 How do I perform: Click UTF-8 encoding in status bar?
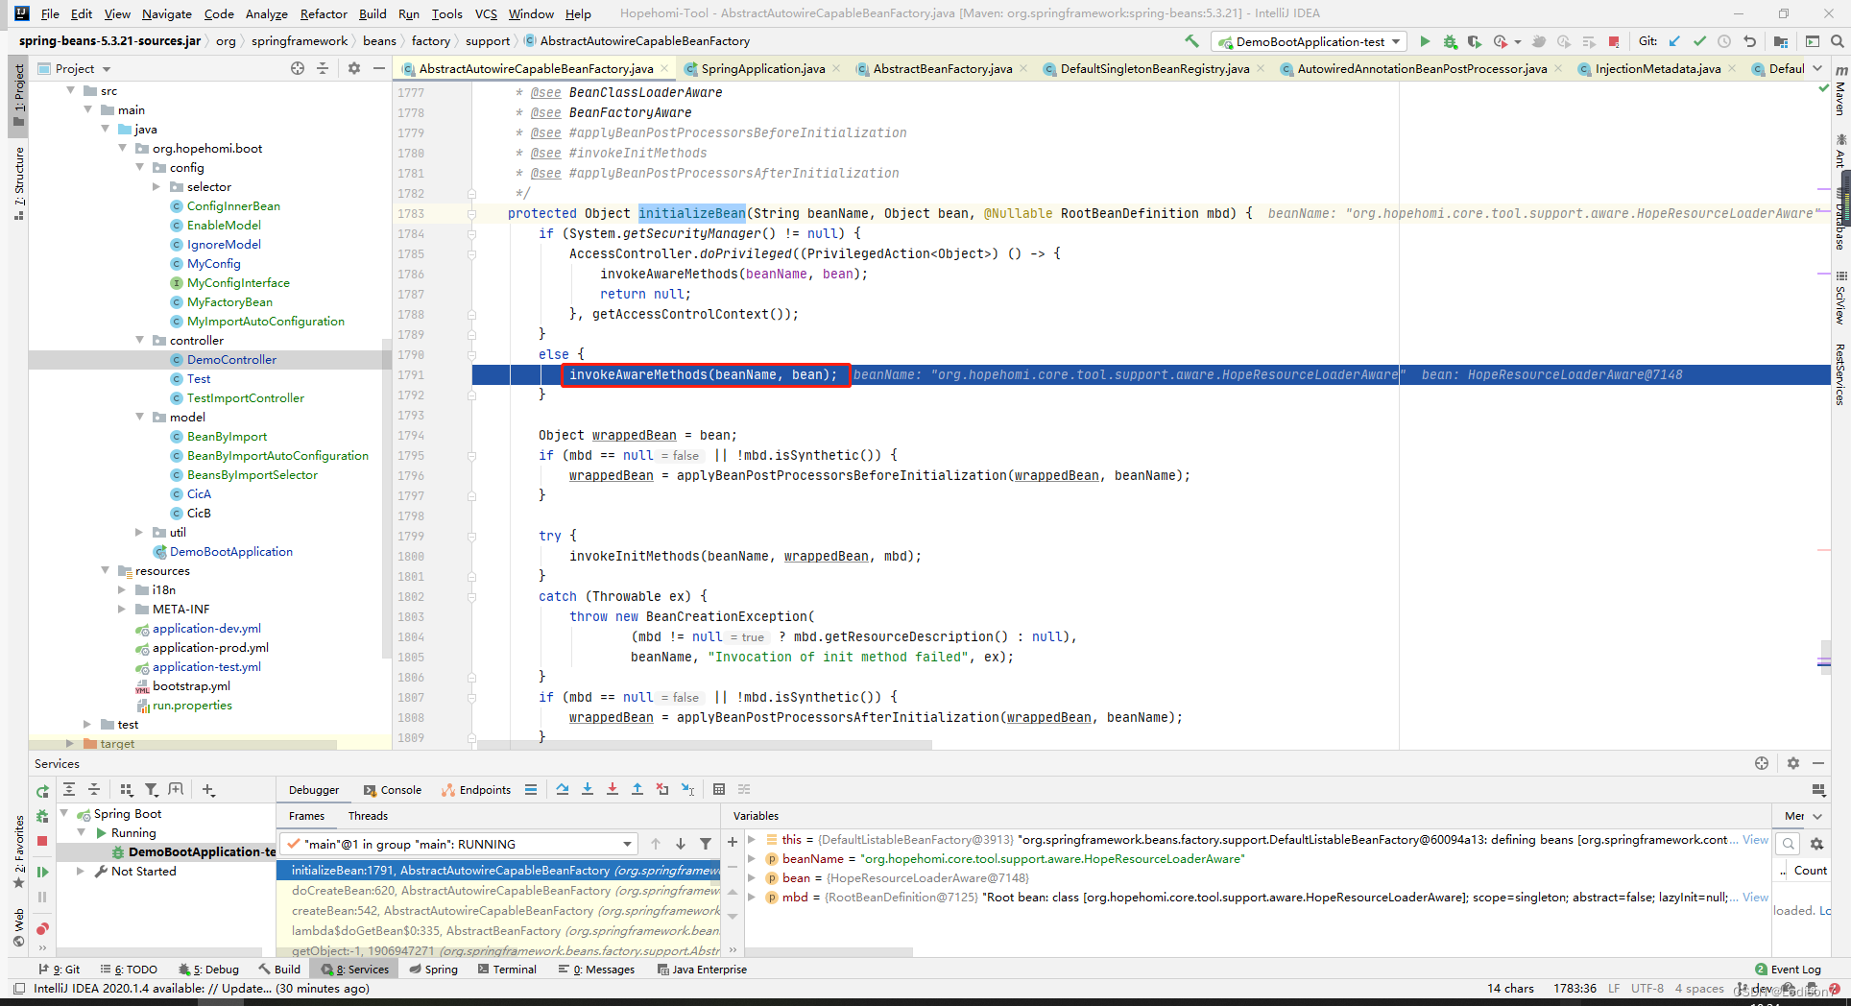click(x=1647, y=989)
